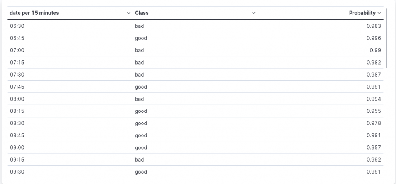Image resolution: width=396 pixels, height=184 pixels.
Task: Click the Probability column header label
Action: (x=362, y=13)
